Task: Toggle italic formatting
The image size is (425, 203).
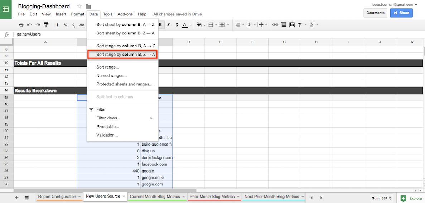Action: 169,25
